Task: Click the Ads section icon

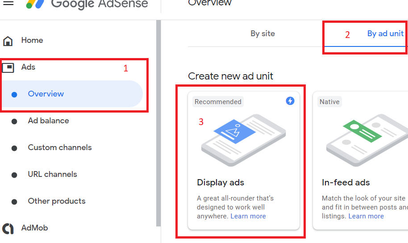Action: pyautogui.click(x=8, y=68)
